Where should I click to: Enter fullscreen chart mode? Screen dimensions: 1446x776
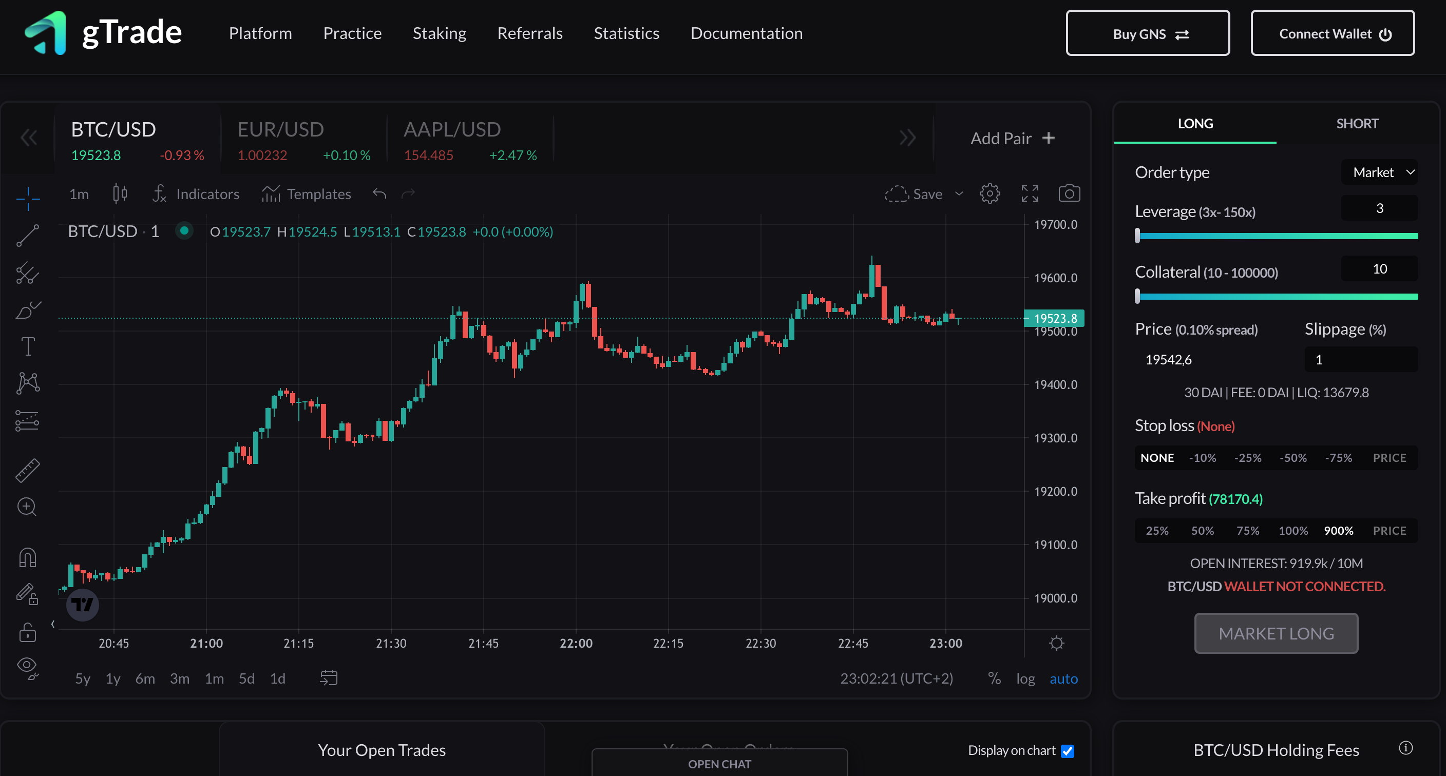[x=1030, y=193]
